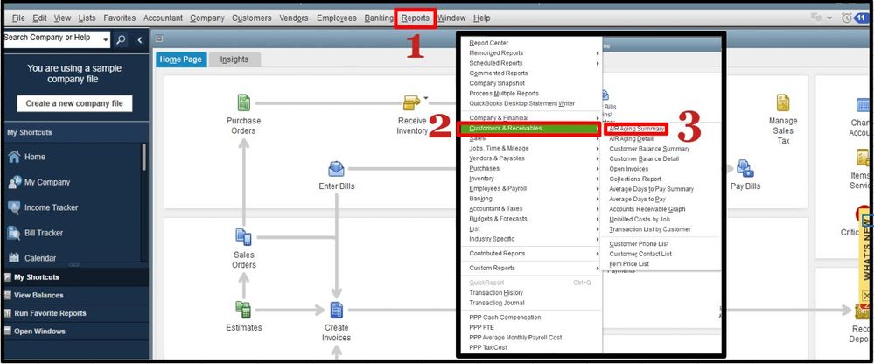Open the Pay Bills icon
This screenshot has width=874, height=364.
(745, 168)
